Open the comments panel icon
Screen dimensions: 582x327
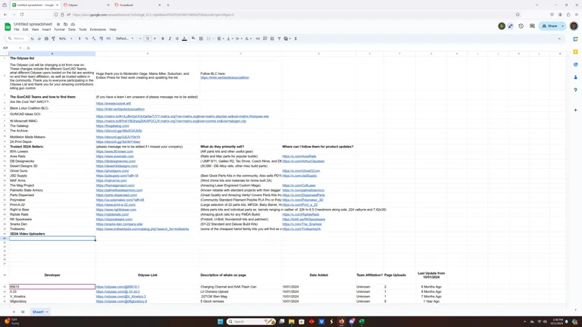tap(532, 26)
